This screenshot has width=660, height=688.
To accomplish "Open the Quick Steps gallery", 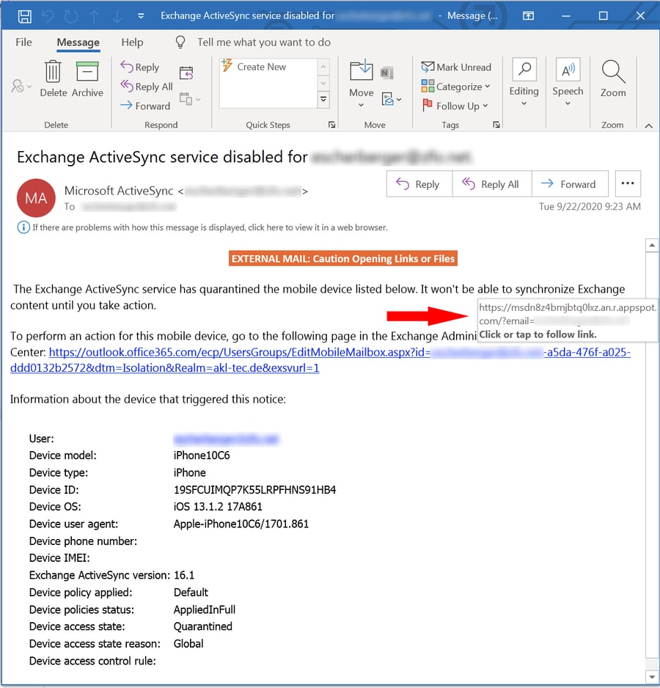I will pos(323,99).
